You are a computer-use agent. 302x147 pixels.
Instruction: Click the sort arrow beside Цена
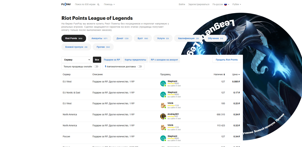tap(239, 75)
